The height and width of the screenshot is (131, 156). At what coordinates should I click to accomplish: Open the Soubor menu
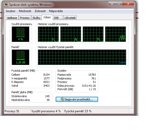pyautogui.click(x=11, y=11)
